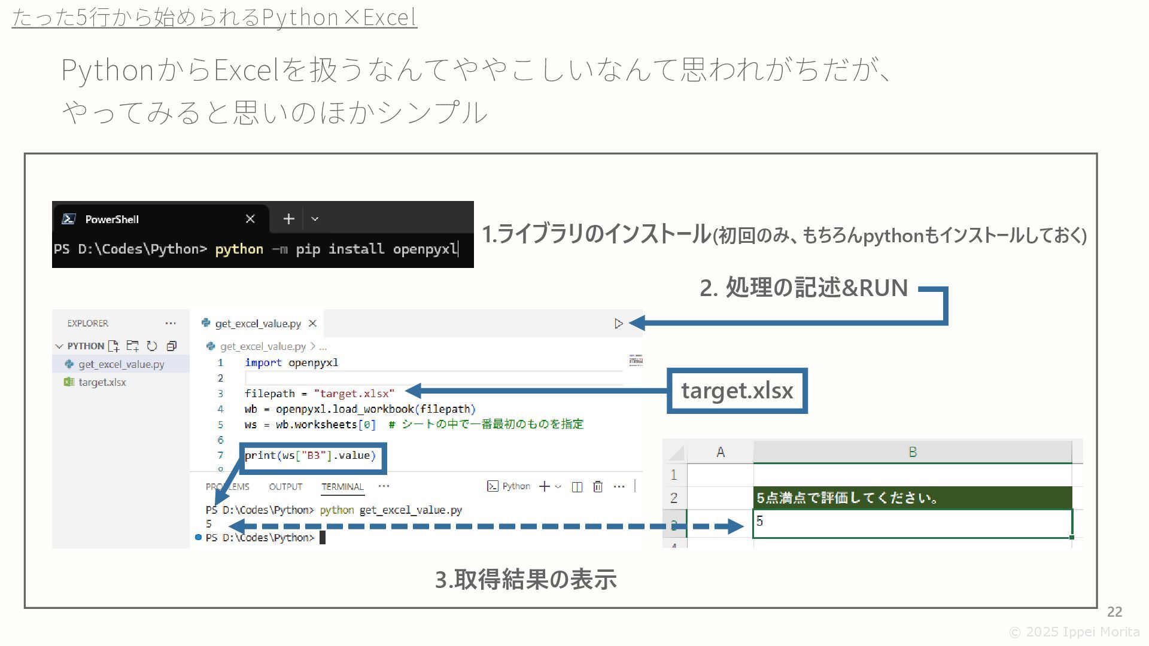This screenshot has width=1149, height=646.
Task: Split the terminal panel
Action: (577, 486)
